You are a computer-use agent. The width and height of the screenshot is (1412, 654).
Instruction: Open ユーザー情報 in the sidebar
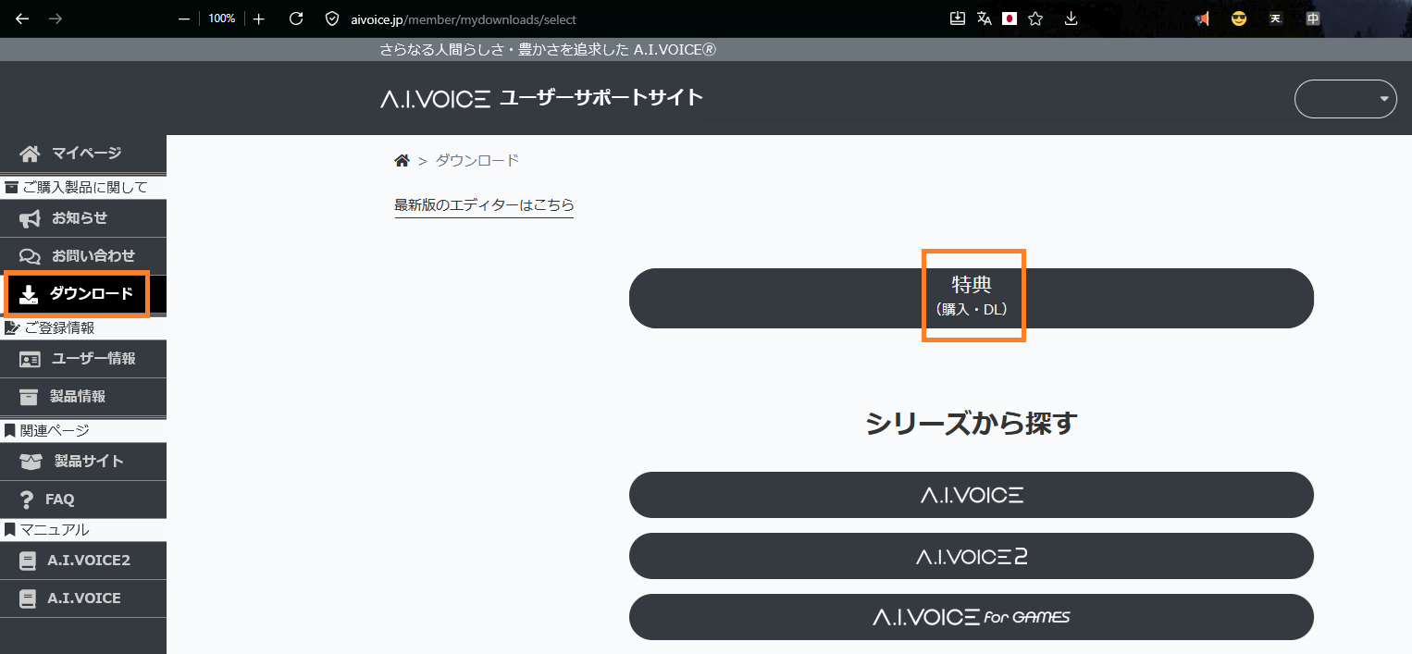pyautogui.click(x=83, y=359)
